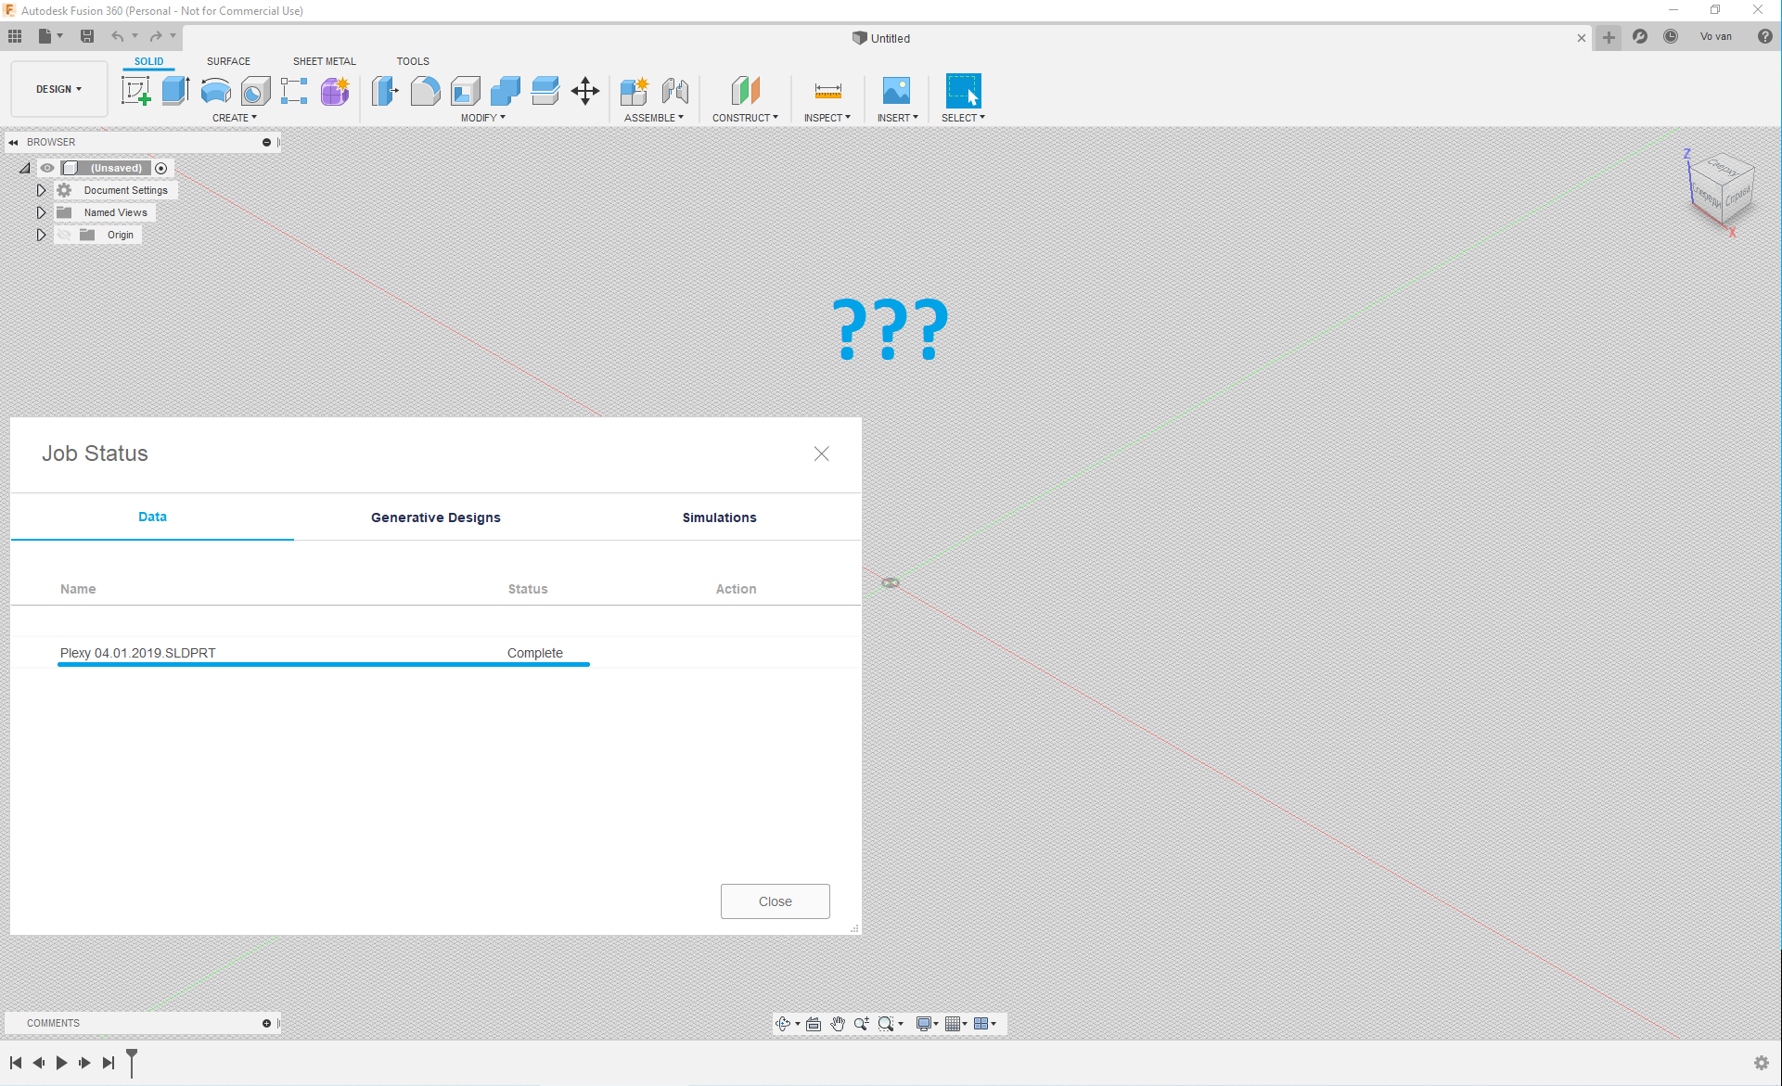Toggle visibility eye of Unsaved component
The image size is (1782, 1086).
click(x=47, y=168)
